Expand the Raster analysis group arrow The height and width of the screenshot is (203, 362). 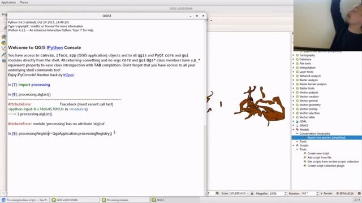point(294,80)
